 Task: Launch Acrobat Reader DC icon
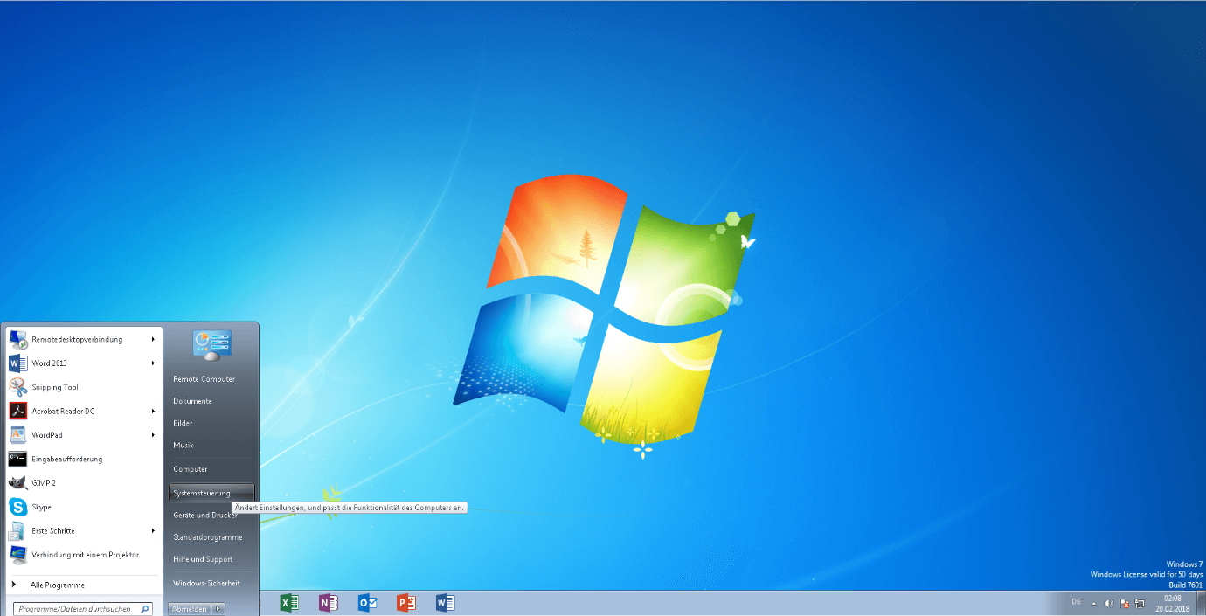tap(18, 412)
